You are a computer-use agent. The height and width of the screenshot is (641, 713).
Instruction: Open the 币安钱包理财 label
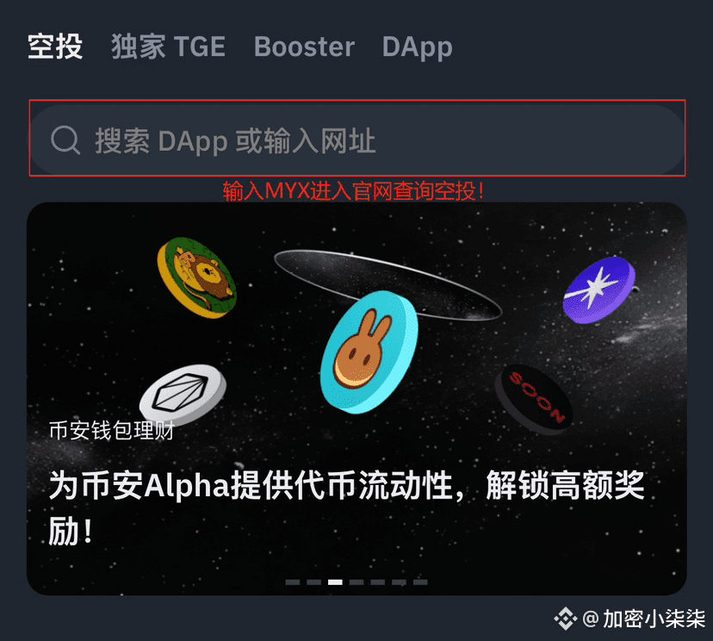coord(112,431)
